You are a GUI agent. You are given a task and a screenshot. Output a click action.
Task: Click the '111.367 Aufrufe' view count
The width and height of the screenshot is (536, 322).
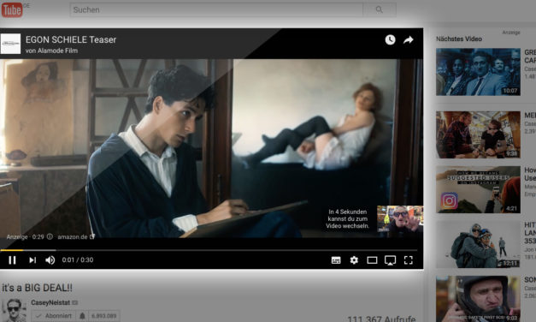click(381, 319)
